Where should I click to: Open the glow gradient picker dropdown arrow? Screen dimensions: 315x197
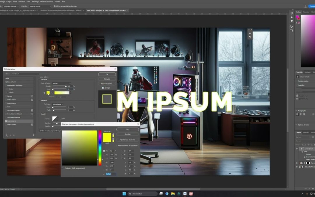70,93
